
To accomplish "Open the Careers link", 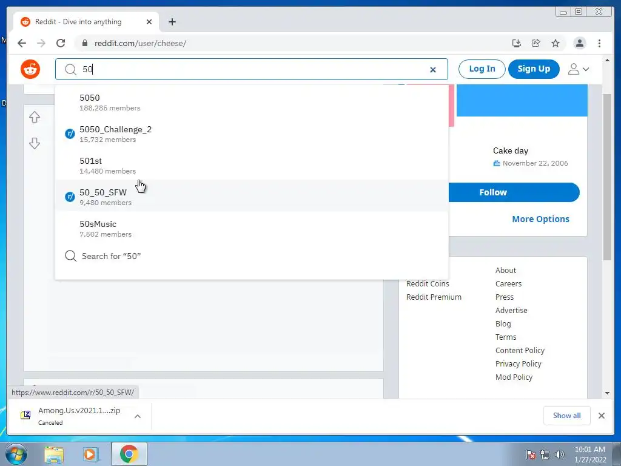I will point(509,284).
